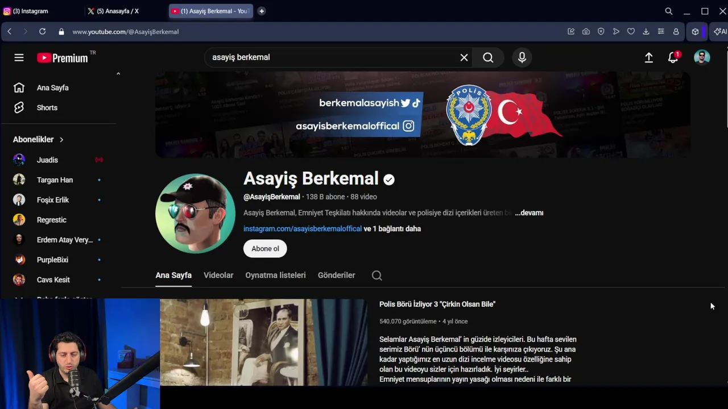Open Targan Han subscription in sidebar
Screen dimensions: 728x409
59,180
